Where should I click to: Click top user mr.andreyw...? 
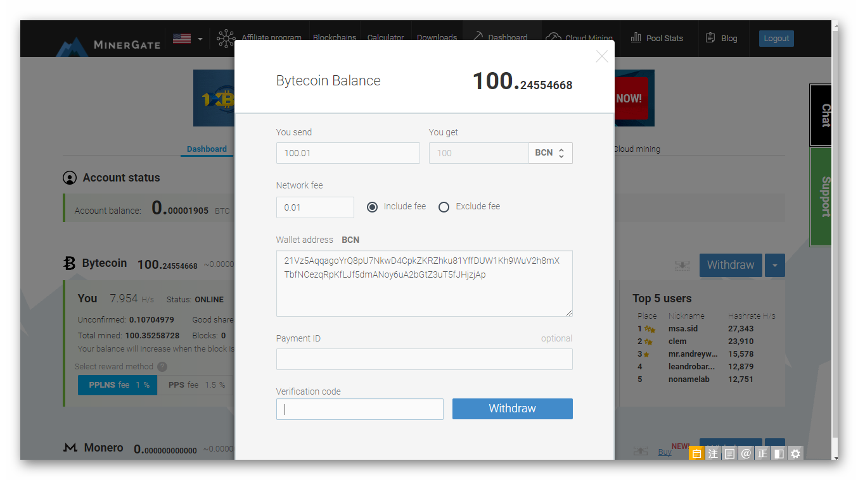point(693,354)
